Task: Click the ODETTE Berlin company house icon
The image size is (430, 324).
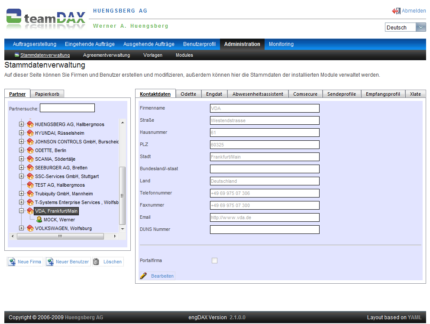Action: point(30,150)
